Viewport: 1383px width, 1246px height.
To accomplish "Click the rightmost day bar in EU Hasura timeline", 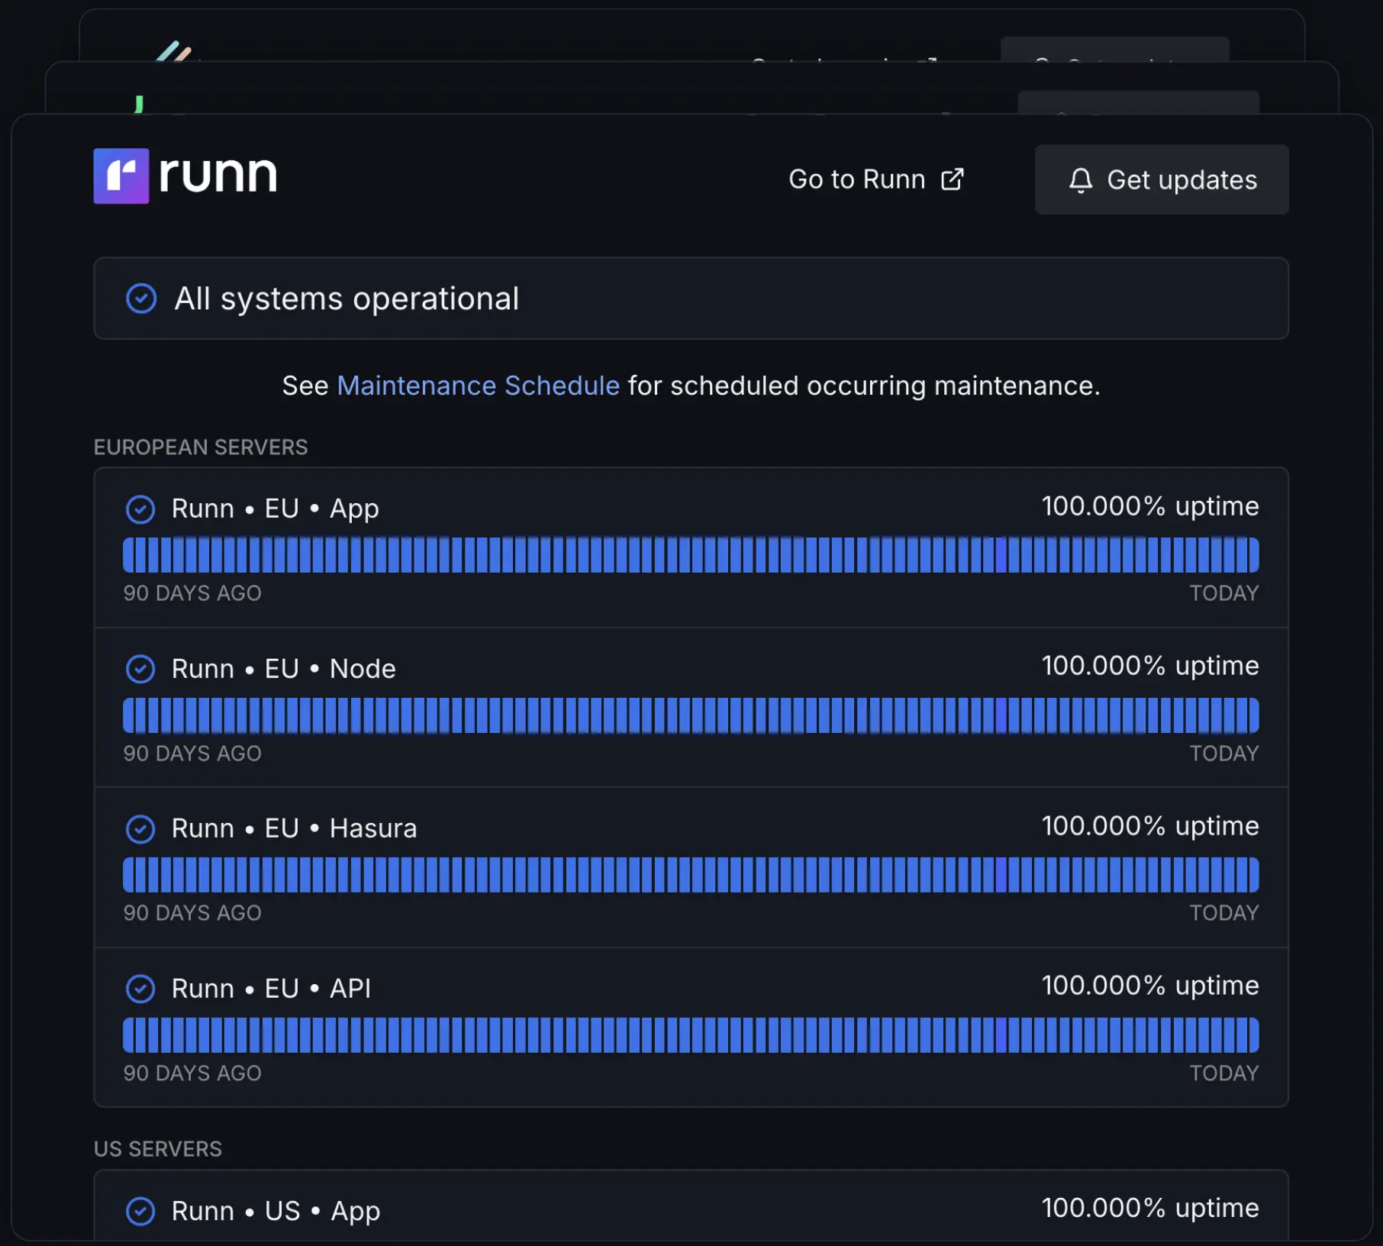I will point(1252,875).
